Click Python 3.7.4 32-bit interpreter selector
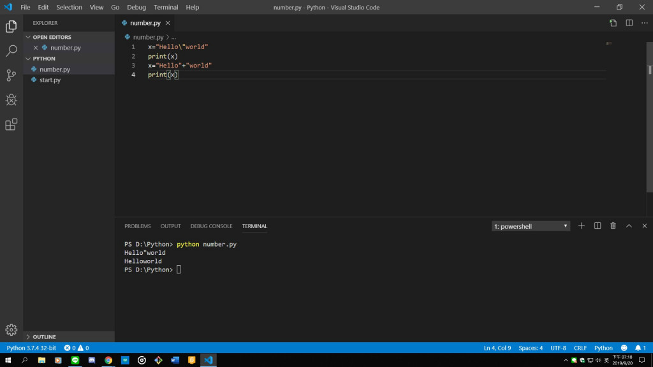The width and height of the screenshot is (653, 367). (31, 348)
